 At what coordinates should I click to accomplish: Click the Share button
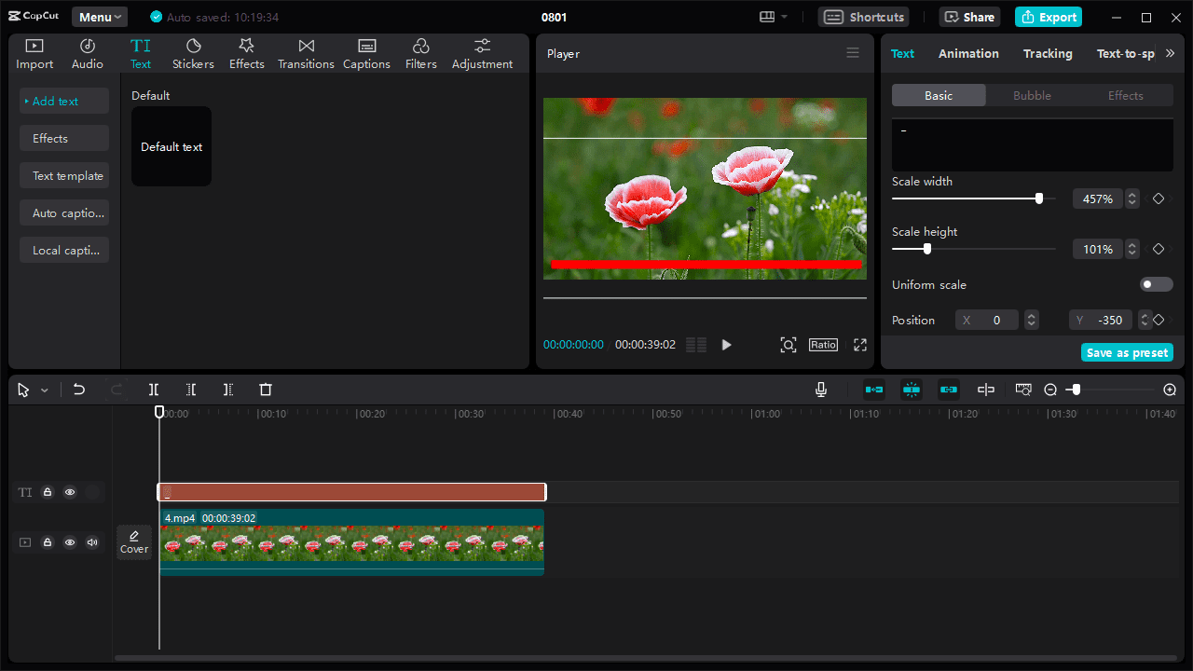[x=969, y=17]
